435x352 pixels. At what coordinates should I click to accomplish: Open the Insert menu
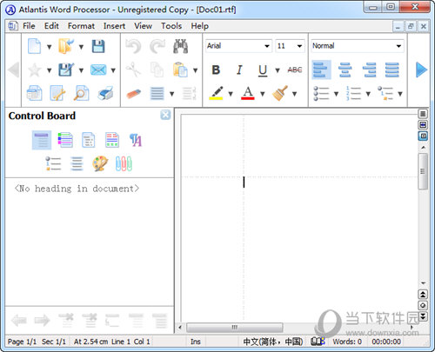click(x=114, y=26)
